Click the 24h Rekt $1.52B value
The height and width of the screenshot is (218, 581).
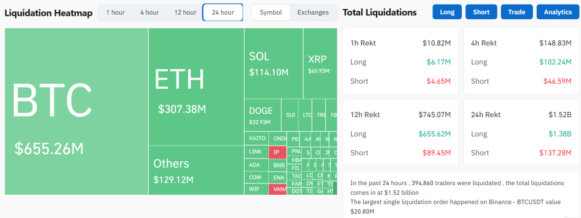[560, 114]
